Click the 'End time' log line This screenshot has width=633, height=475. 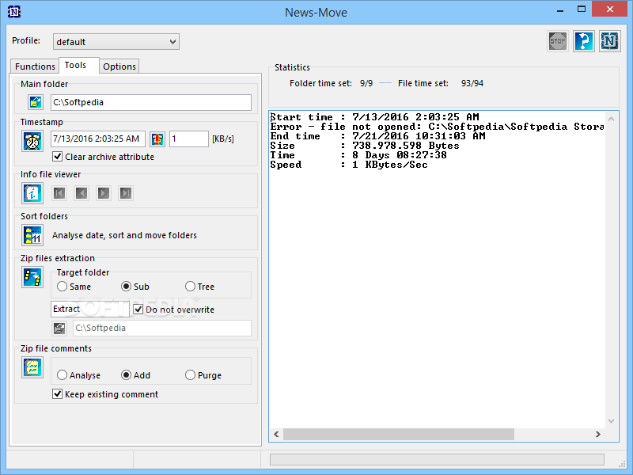(378, 136)
